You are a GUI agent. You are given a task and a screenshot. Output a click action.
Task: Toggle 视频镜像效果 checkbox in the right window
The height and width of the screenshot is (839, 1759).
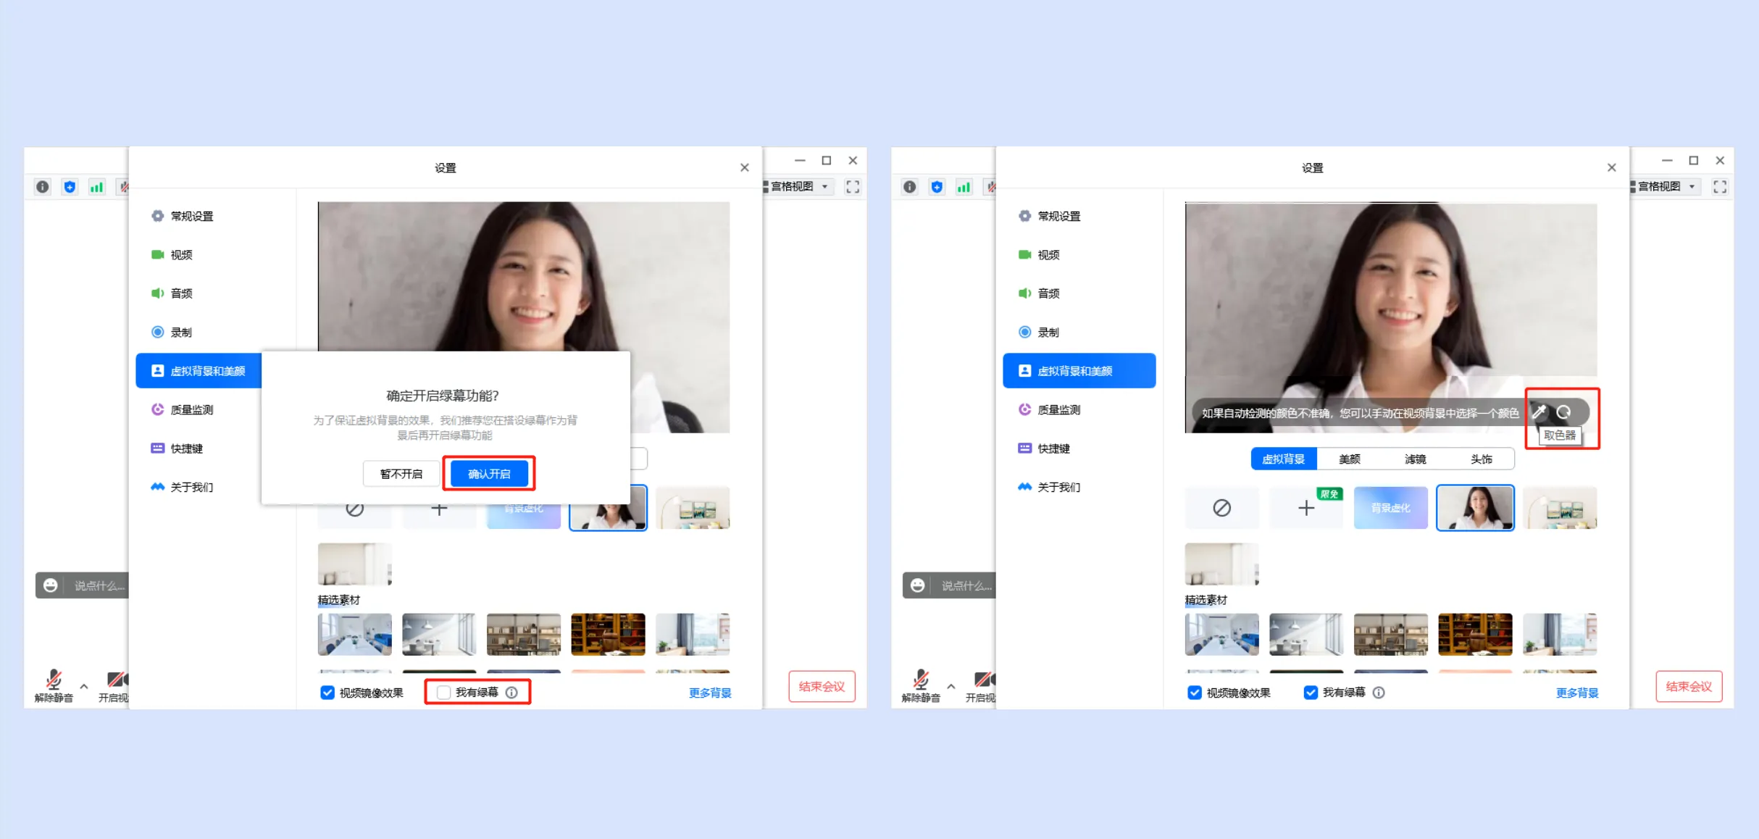coord(1195,693)
